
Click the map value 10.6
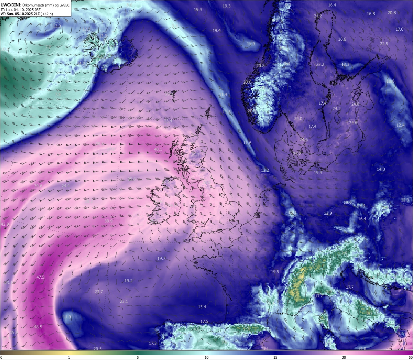tap(348, 202)
